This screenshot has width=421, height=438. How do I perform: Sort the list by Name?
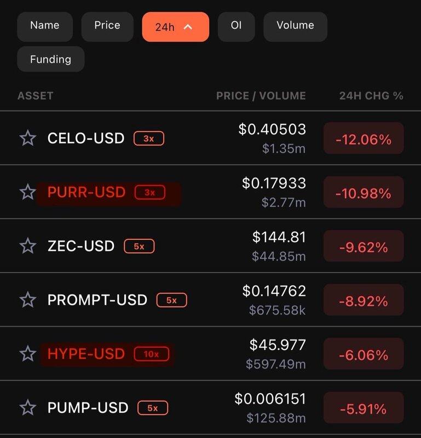click(x=44, y=26)
